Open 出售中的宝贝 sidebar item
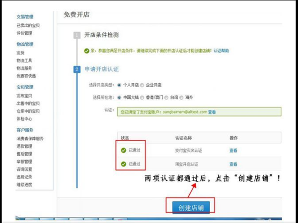The image size is (298, 223). [x=28, y=104]
